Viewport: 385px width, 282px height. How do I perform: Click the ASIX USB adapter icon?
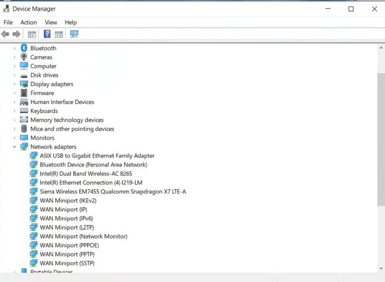tap(33, 156)
